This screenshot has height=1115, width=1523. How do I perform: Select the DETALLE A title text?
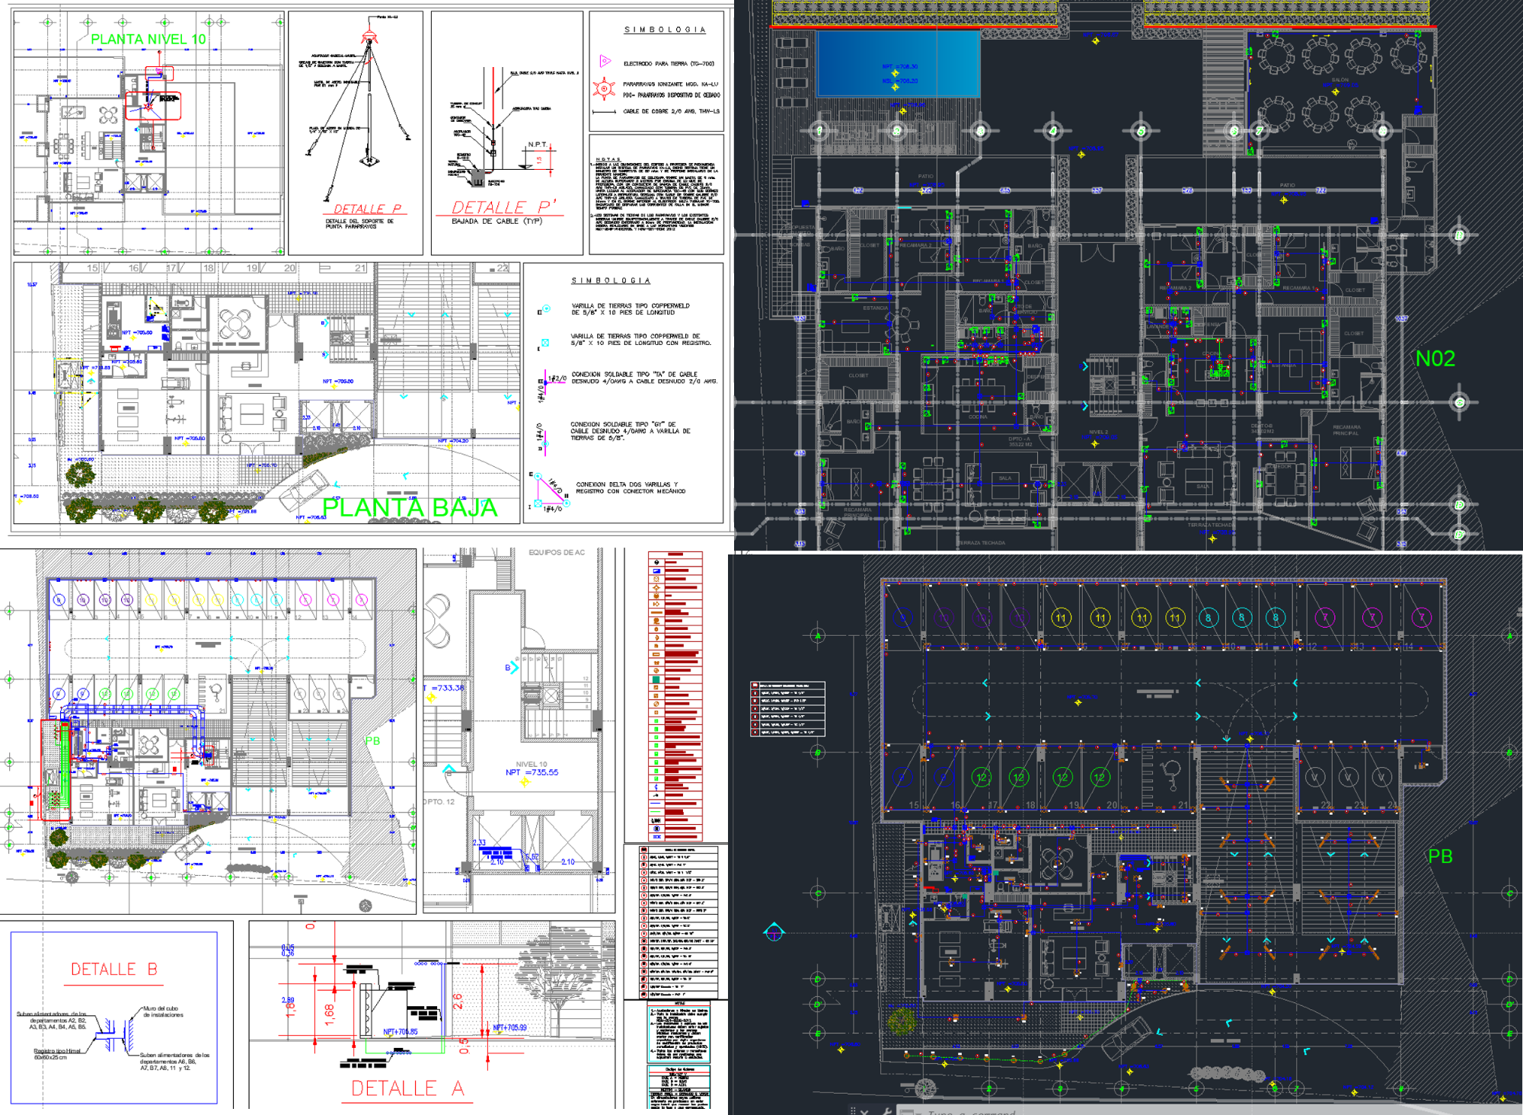pyautogui.click(x=407, y=1088)
